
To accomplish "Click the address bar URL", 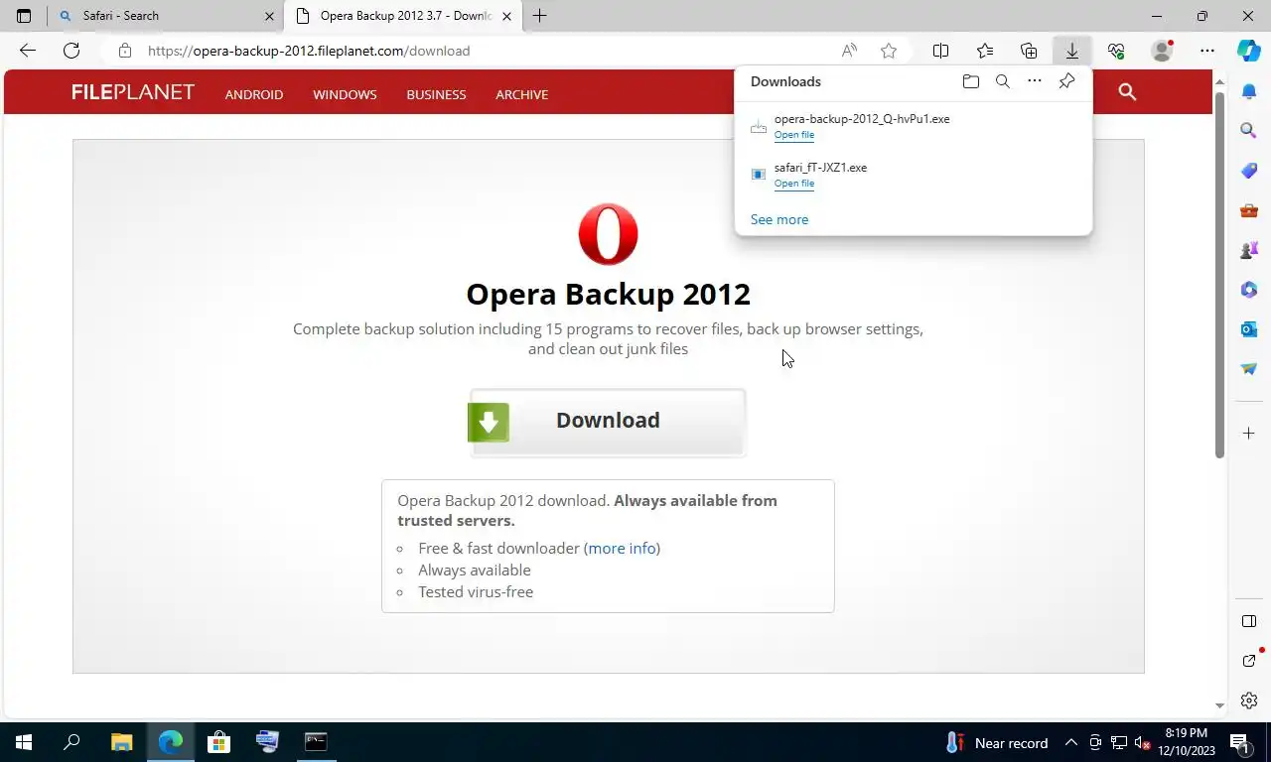I will click(x=309, y=51).
